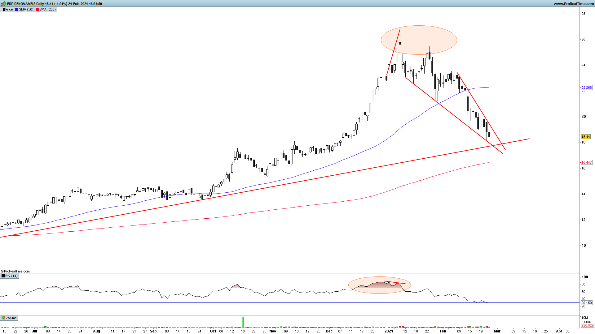595x334 pixels.
Task: Click the tall green volume bar
Action: coord(243,322)
